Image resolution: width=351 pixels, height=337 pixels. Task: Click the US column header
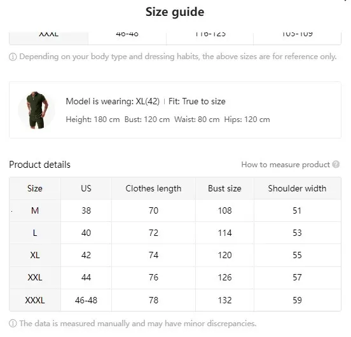point(86,188)
